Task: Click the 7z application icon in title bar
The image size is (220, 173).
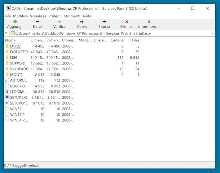Action: [x=8, y=8]
